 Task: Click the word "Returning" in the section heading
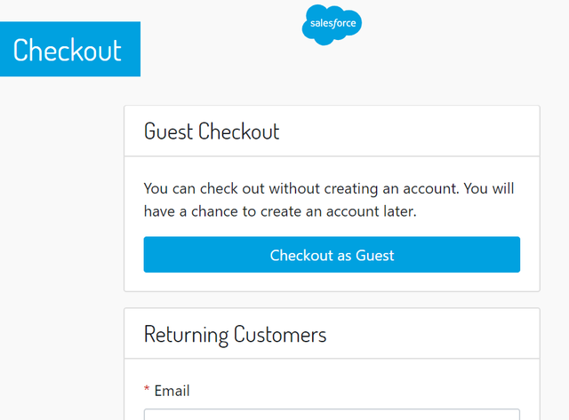[x=186, y=335]
